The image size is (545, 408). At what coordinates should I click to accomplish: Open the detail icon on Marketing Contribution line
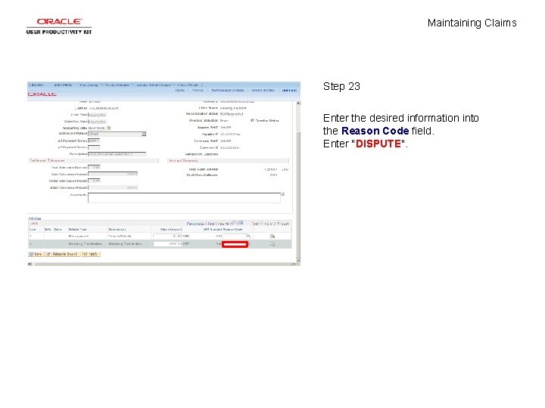pyautogui.click(x=272, y=245)
